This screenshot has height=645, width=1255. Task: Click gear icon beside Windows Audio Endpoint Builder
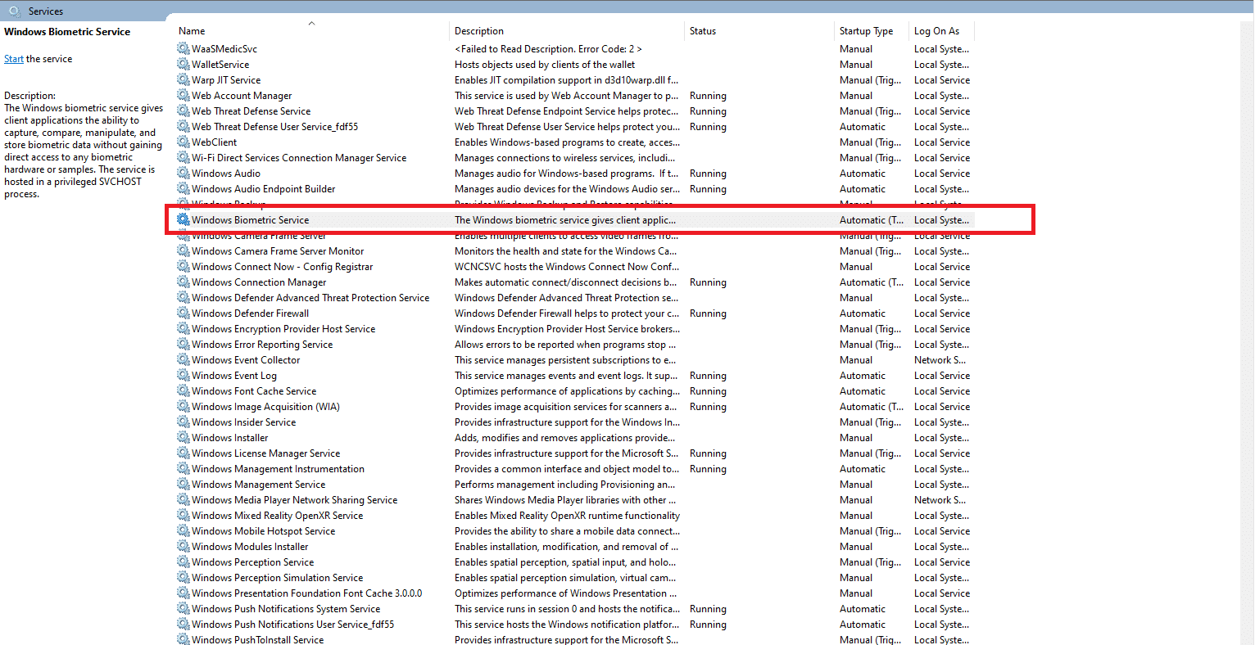tap(183, 189)
